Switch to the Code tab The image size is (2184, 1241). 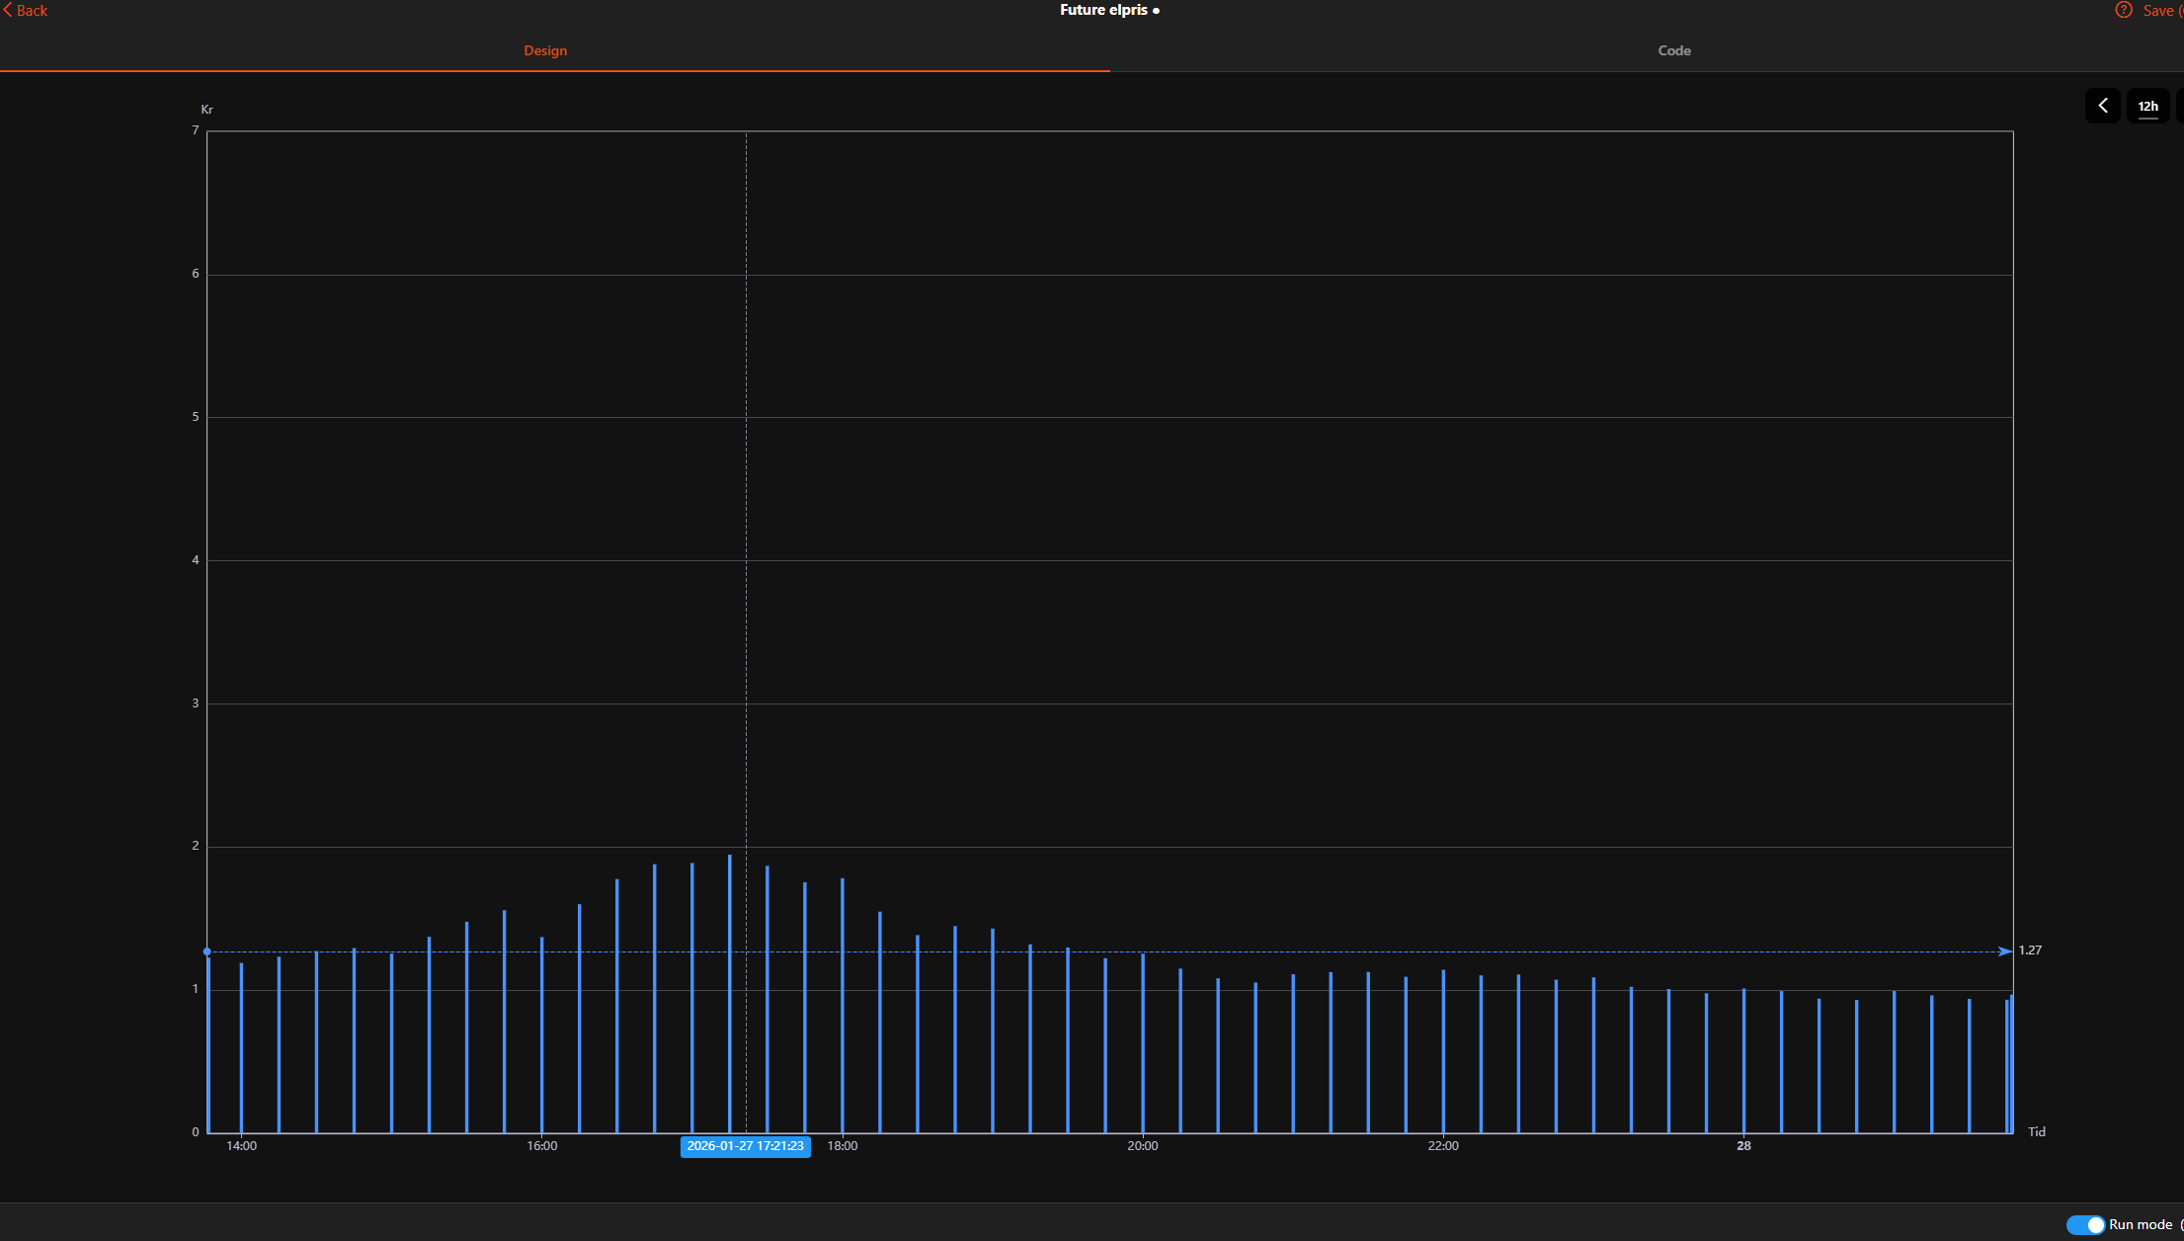[1673, 50]
